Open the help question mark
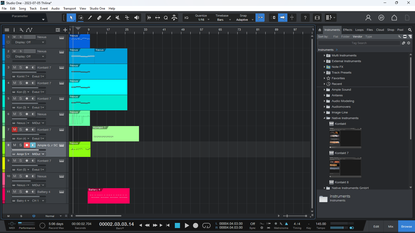This screenshot has height=233, width=415. click(x=305, y=18)
